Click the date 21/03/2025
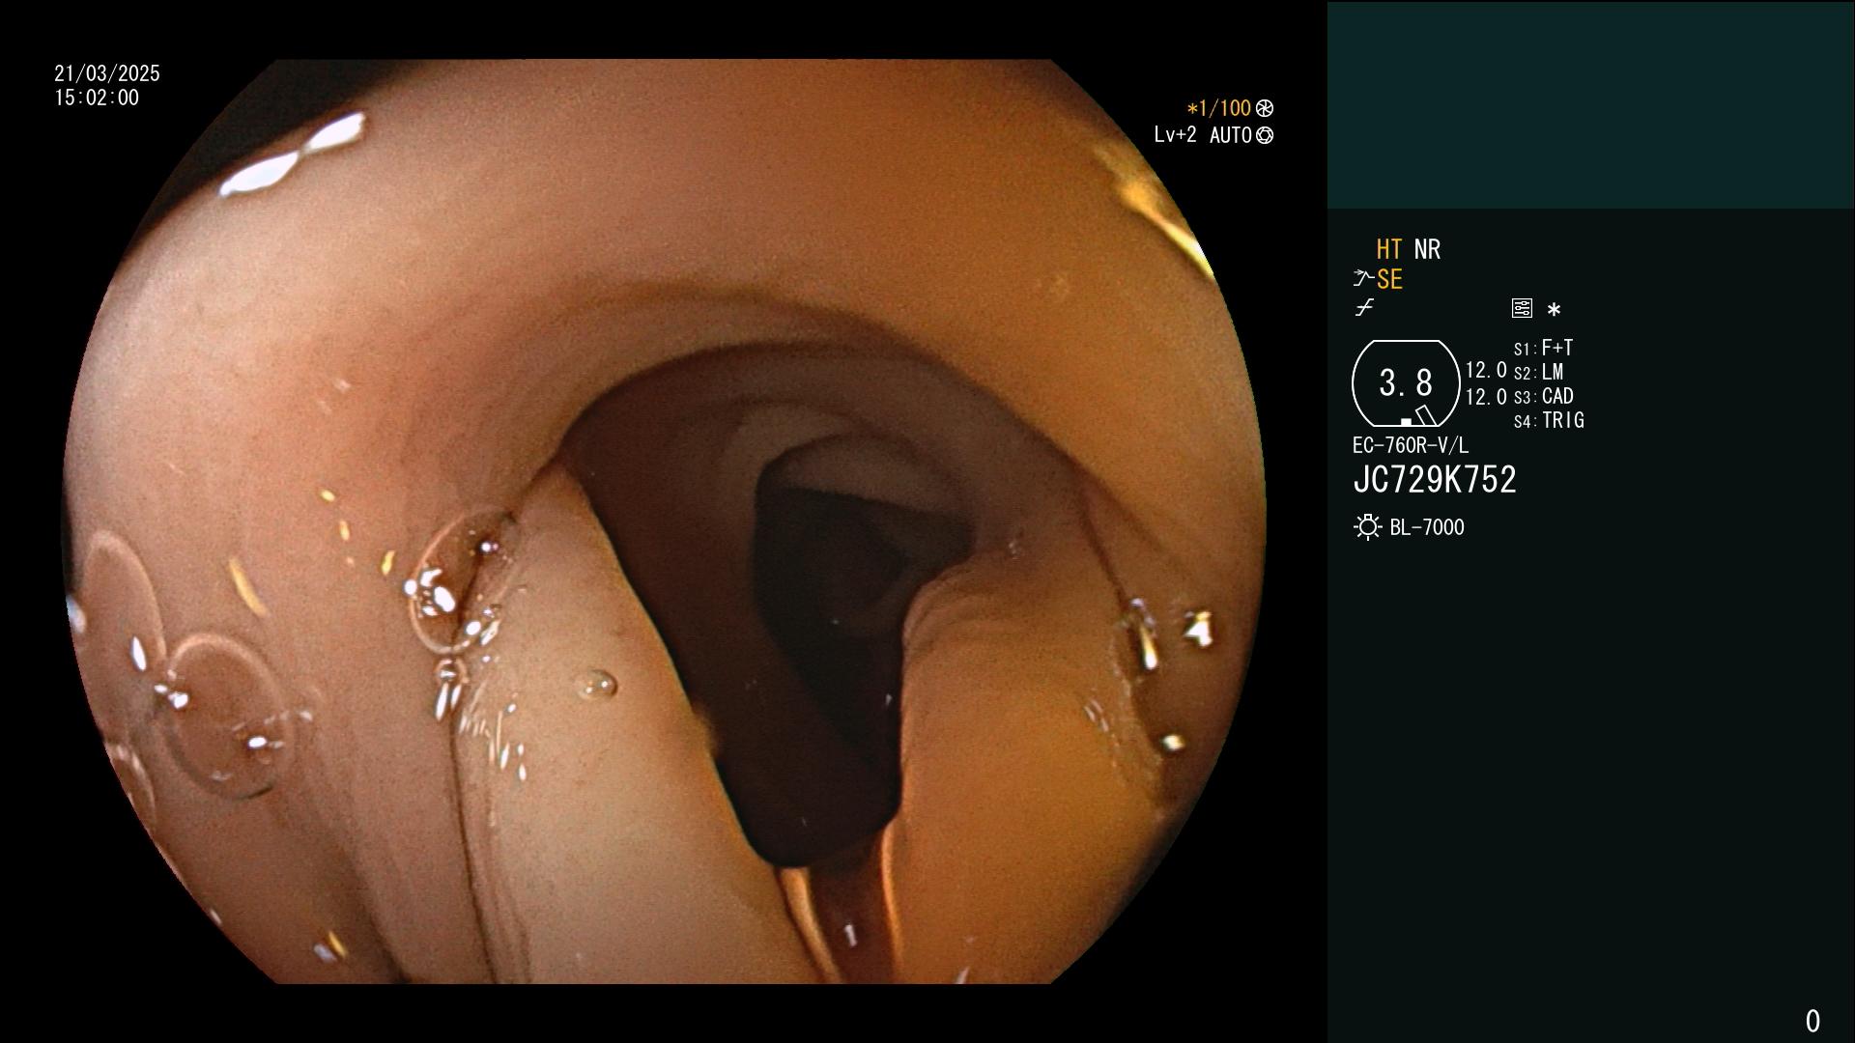 [x=107, y=73]
